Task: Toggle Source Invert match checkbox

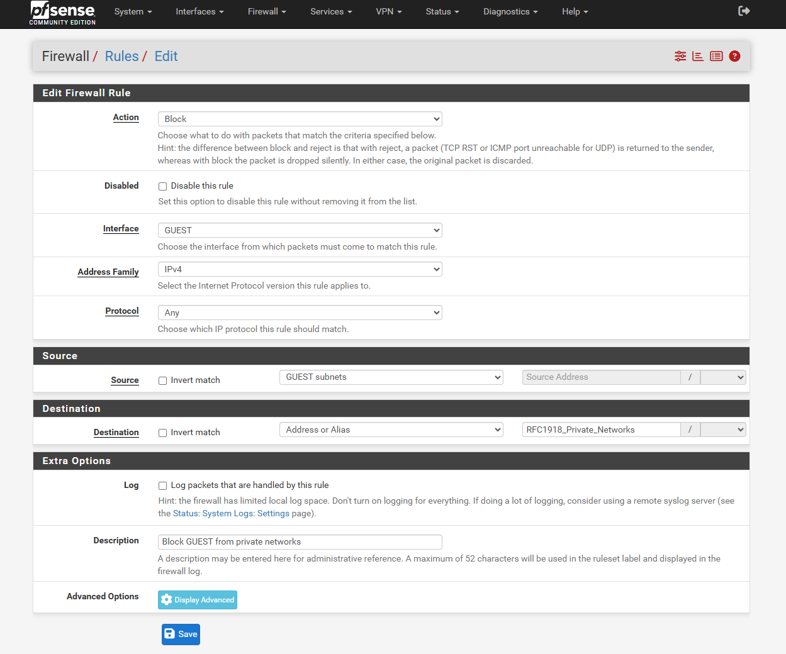Action: pyautogui.click(x=162, y=380)
